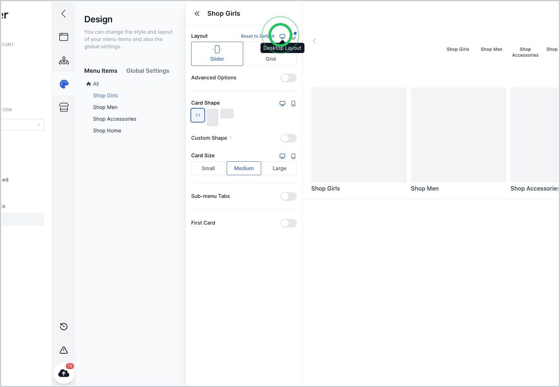Select mobile icon in Card Size row
Image resolution: width=560 pixels, height=387 pixels.
click(x=293, y=156)
